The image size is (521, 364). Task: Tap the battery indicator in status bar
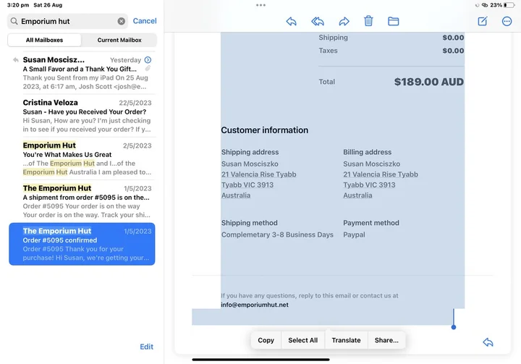coord(509,5)
